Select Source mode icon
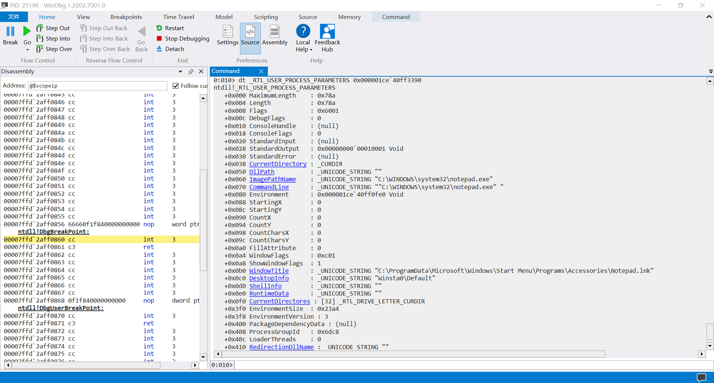The height and width of the screenshot is (383, 714). point(250,32)
